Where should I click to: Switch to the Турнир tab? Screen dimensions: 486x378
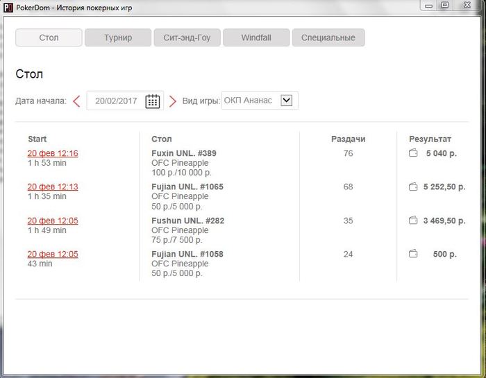click(118, 37)
